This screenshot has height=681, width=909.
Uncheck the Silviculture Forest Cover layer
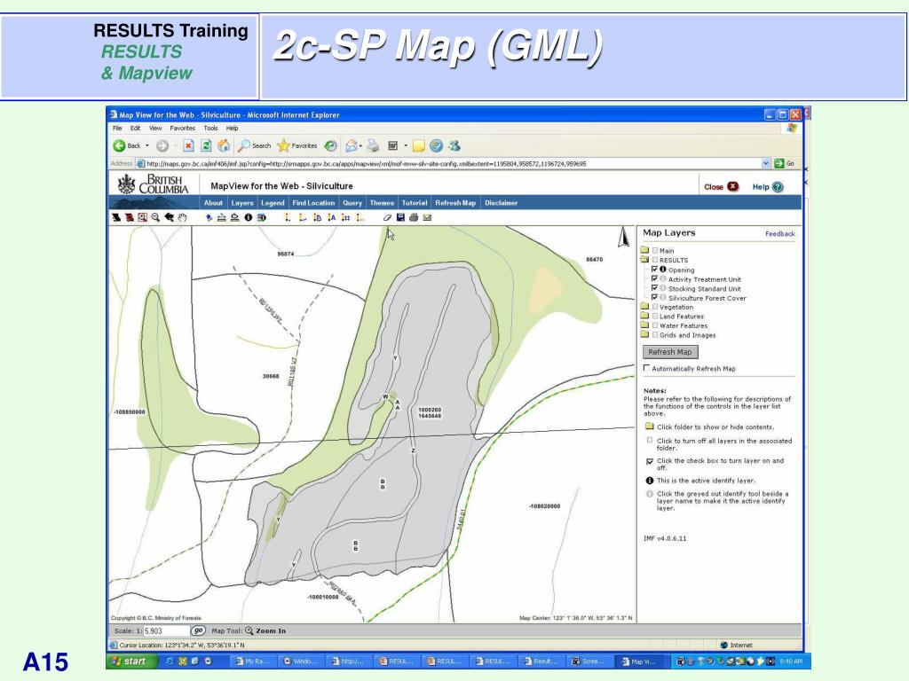pos(654,298)
